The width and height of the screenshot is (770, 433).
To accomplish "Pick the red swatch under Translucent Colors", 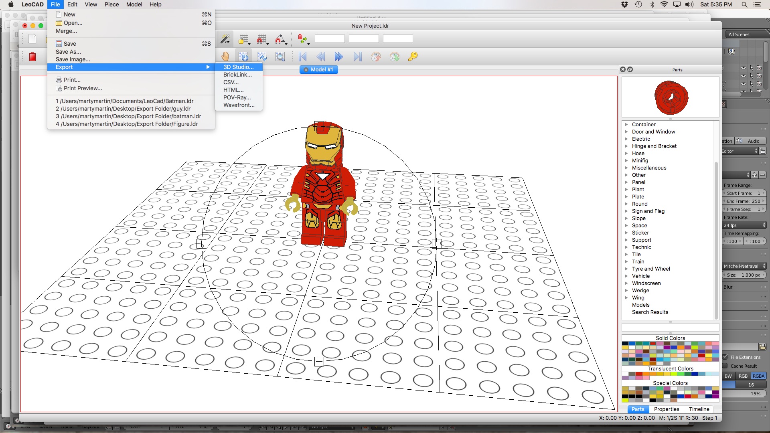I will [x=639, y=374].
